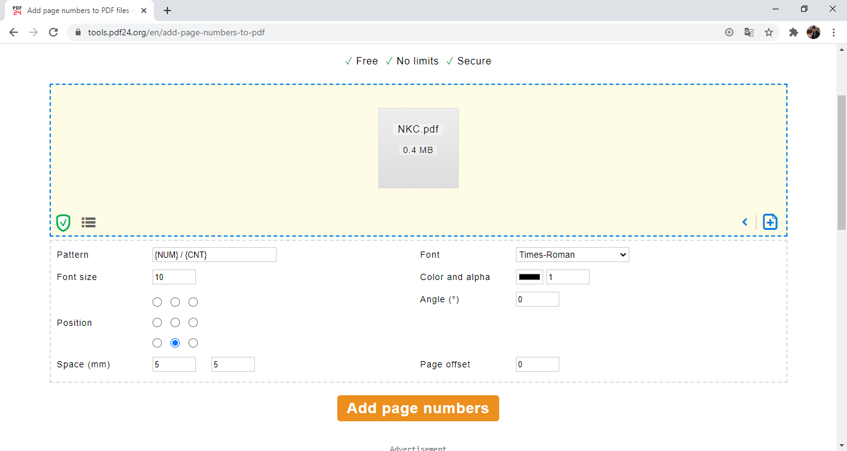Click the 'Page offset' label
Screen dimensions: 847x451
445,364
